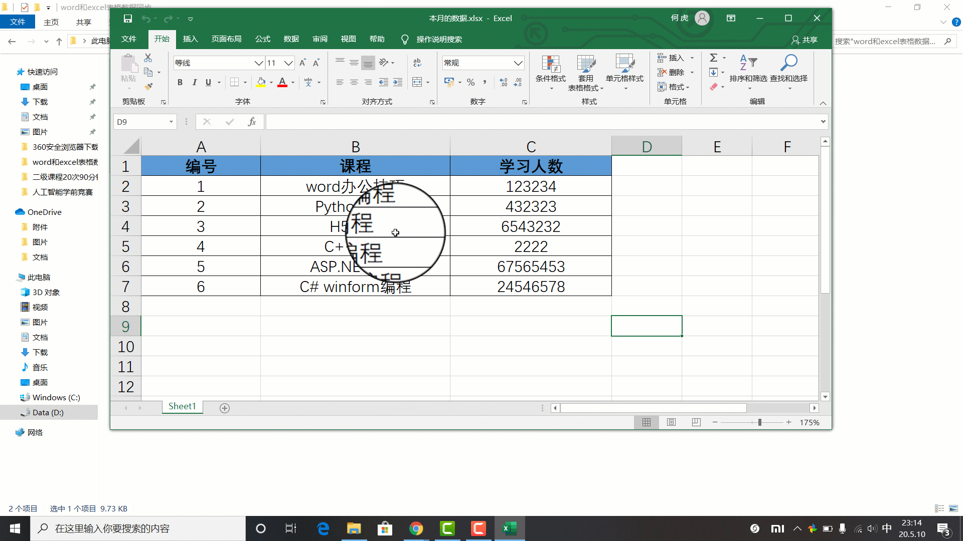The image size is (963, 541).
Task: Open the number format dropdown (常规)
Action: click(x=518, y=63)
